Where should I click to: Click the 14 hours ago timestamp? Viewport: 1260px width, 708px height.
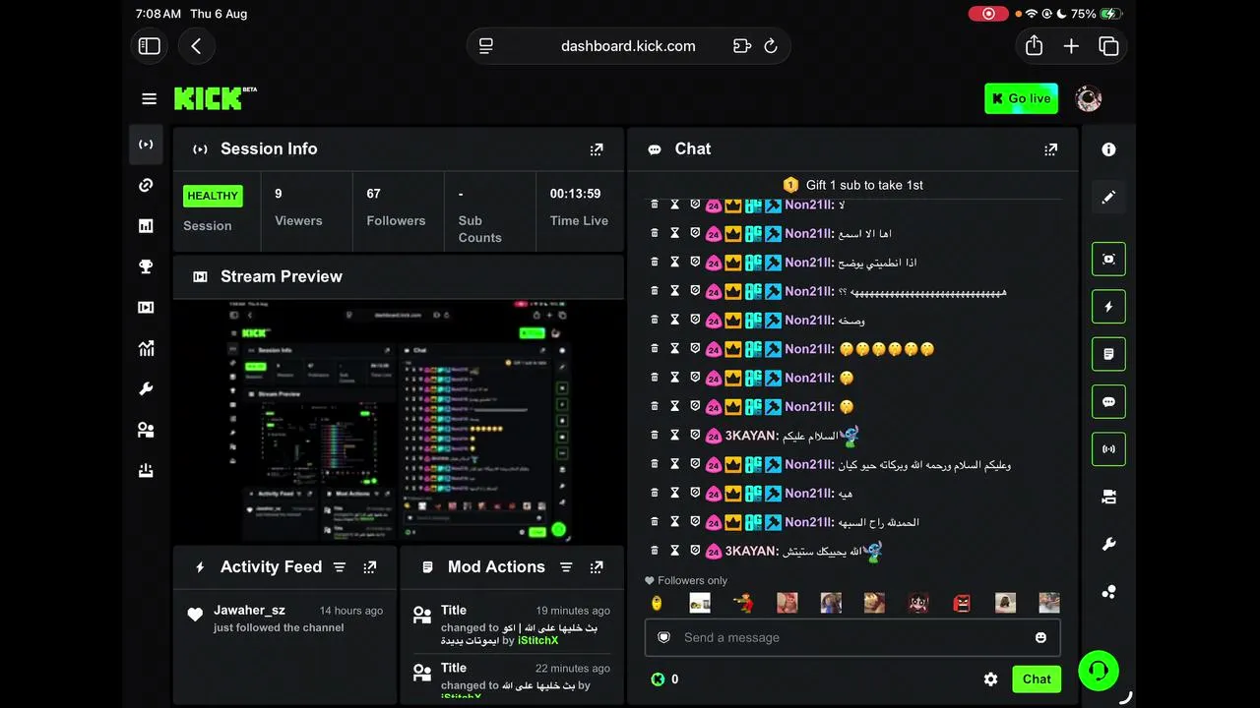pyautogui.click(x=351, y=611)
